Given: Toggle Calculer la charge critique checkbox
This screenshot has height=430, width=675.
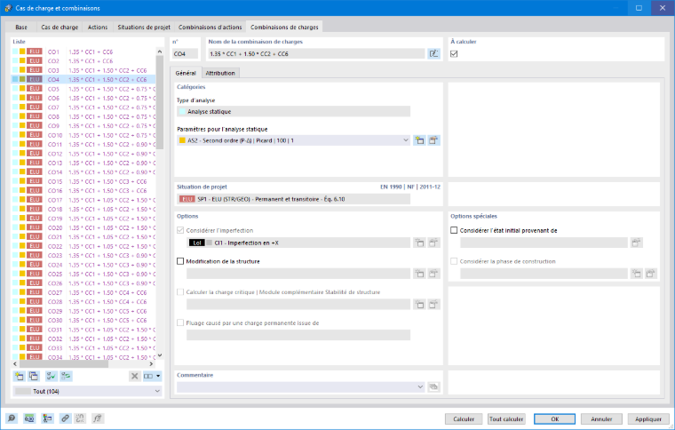Looking at the screenshot, I should [x=180, y=291].
